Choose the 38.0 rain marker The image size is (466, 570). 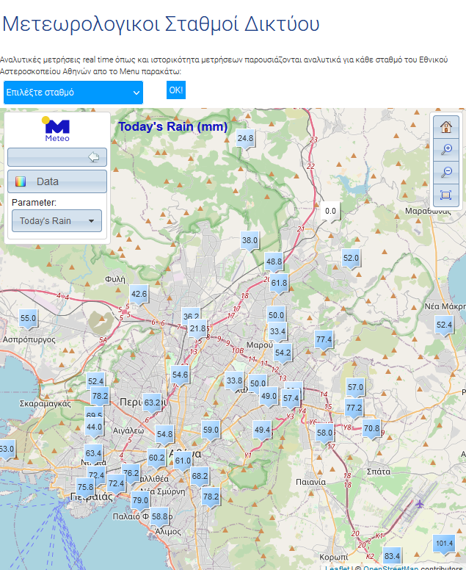click(250, 240)
